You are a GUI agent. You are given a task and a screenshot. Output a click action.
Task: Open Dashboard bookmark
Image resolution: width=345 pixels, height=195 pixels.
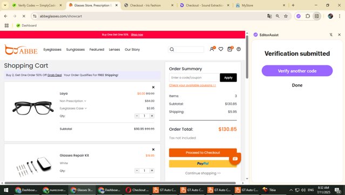pos(26,25)
